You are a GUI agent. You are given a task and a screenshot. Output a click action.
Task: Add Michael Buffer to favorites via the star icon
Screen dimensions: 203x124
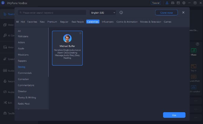coord(80,33)
